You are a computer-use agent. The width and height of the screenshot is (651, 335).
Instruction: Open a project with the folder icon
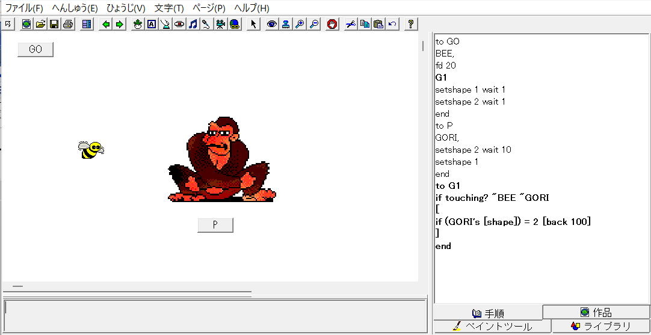tap(40, 24)
